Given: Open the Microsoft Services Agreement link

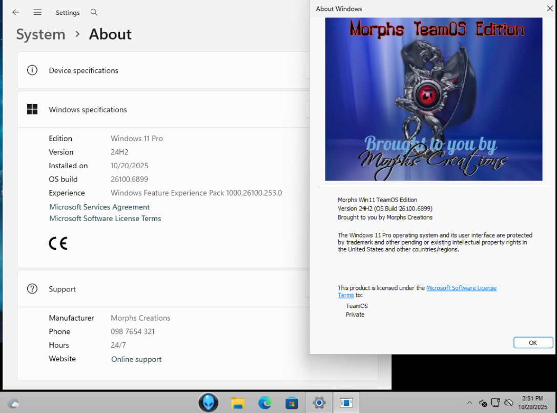Looking at the screenshot, I should [99, 207].
